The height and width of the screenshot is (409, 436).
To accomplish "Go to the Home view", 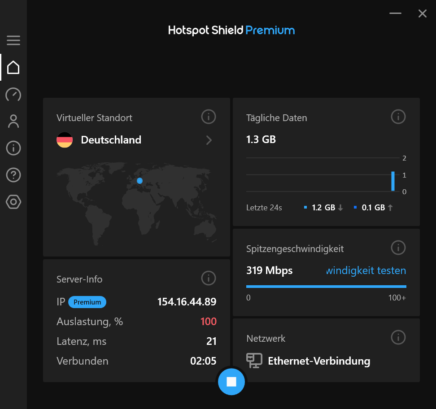I will pyautogui.click(x=13, y=67).
